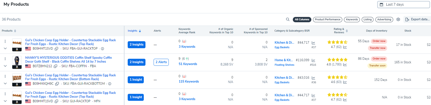Image resolution: width=431 pixels, height=105 pixels.
Task: Click the search magnifier icon
Action: click(288, 20)
